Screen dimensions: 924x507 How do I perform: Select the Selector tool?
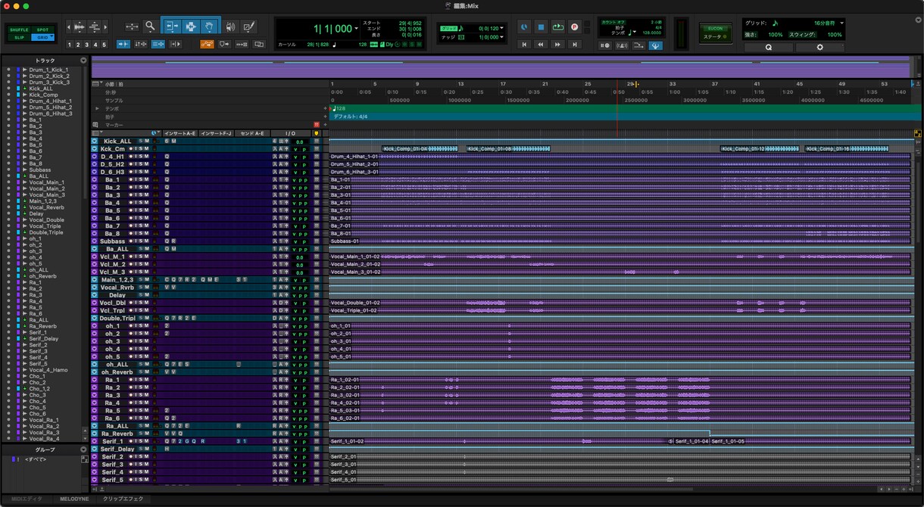click(x=190, y=26)
